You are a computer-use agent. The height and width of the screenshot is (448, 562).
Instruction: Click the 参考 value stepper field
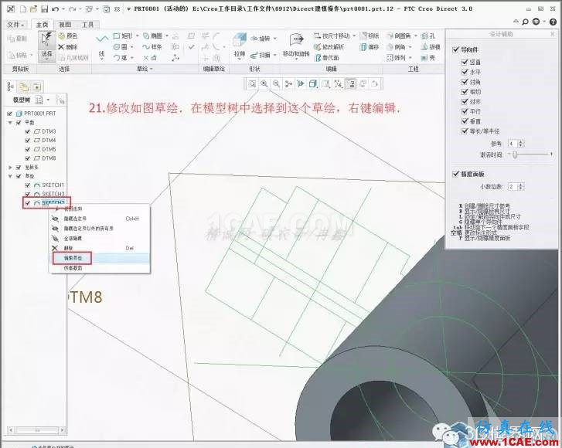[516, 144]
